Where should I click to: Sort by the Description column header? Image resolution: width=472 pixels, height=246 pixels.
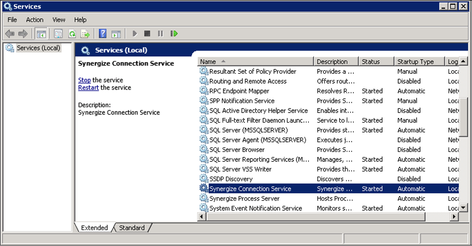(336, 62)
